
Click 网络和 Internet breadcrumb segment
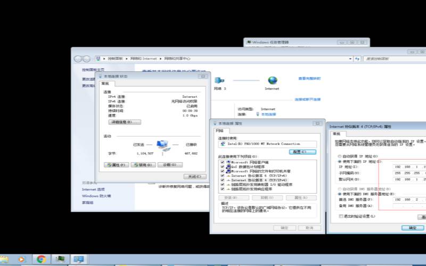(x=143, y=59)
